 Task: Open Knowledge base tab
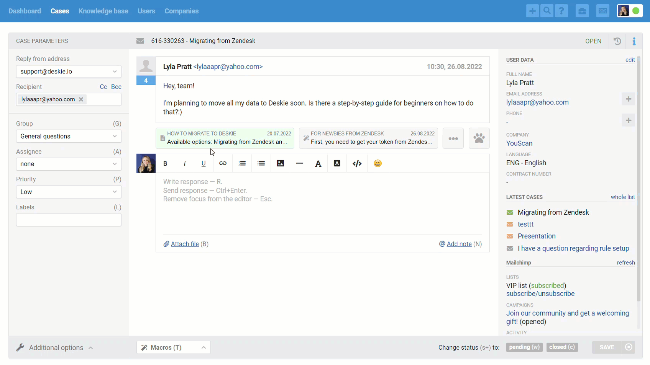103,11
